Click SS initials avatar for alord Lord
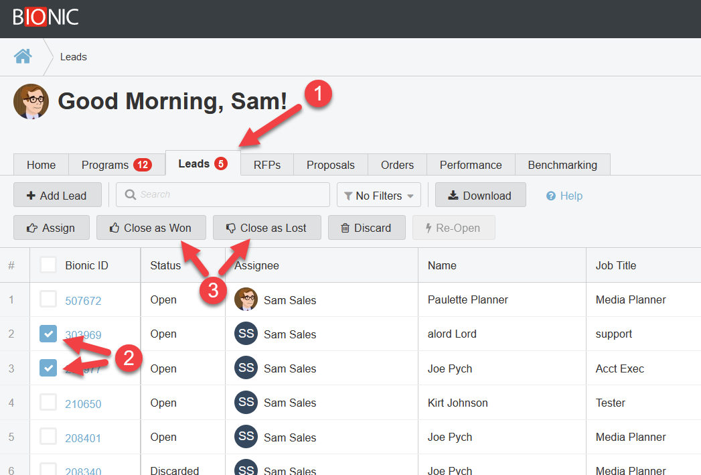Viewport: 701px width, 475px height. (246, 334)
